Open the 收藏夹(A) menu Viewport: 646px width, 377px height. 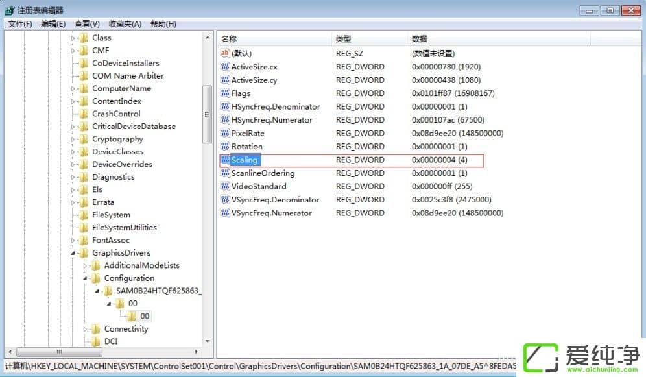point(125,24)
